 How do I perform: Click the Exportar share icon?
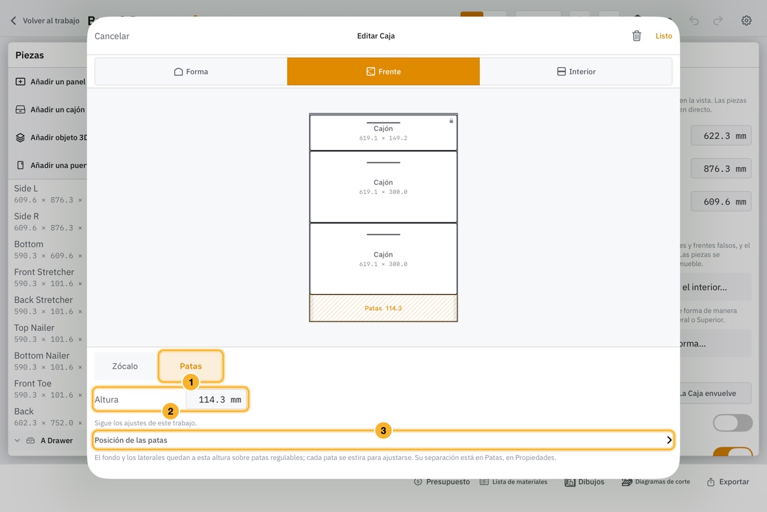[x=711, y=482]
